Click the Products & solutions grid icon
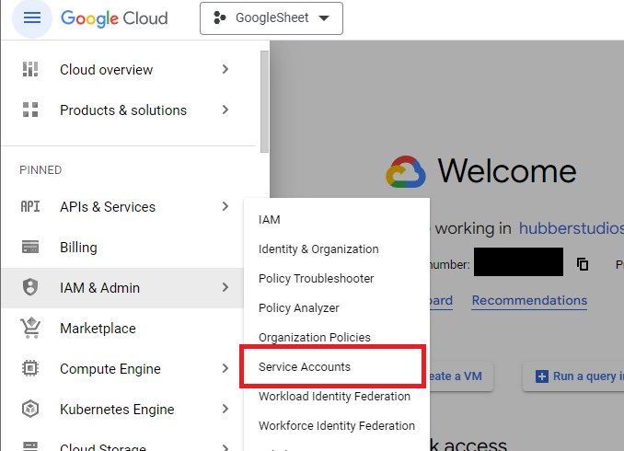Screen dimensions: 624x451 30,110
